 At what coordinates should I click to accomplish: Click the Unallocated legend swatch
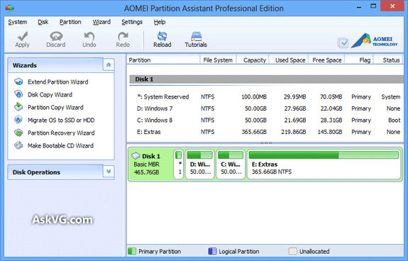[x=293, y=251]
